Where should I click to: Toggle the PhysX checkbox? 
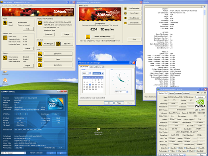pos(188,151)
